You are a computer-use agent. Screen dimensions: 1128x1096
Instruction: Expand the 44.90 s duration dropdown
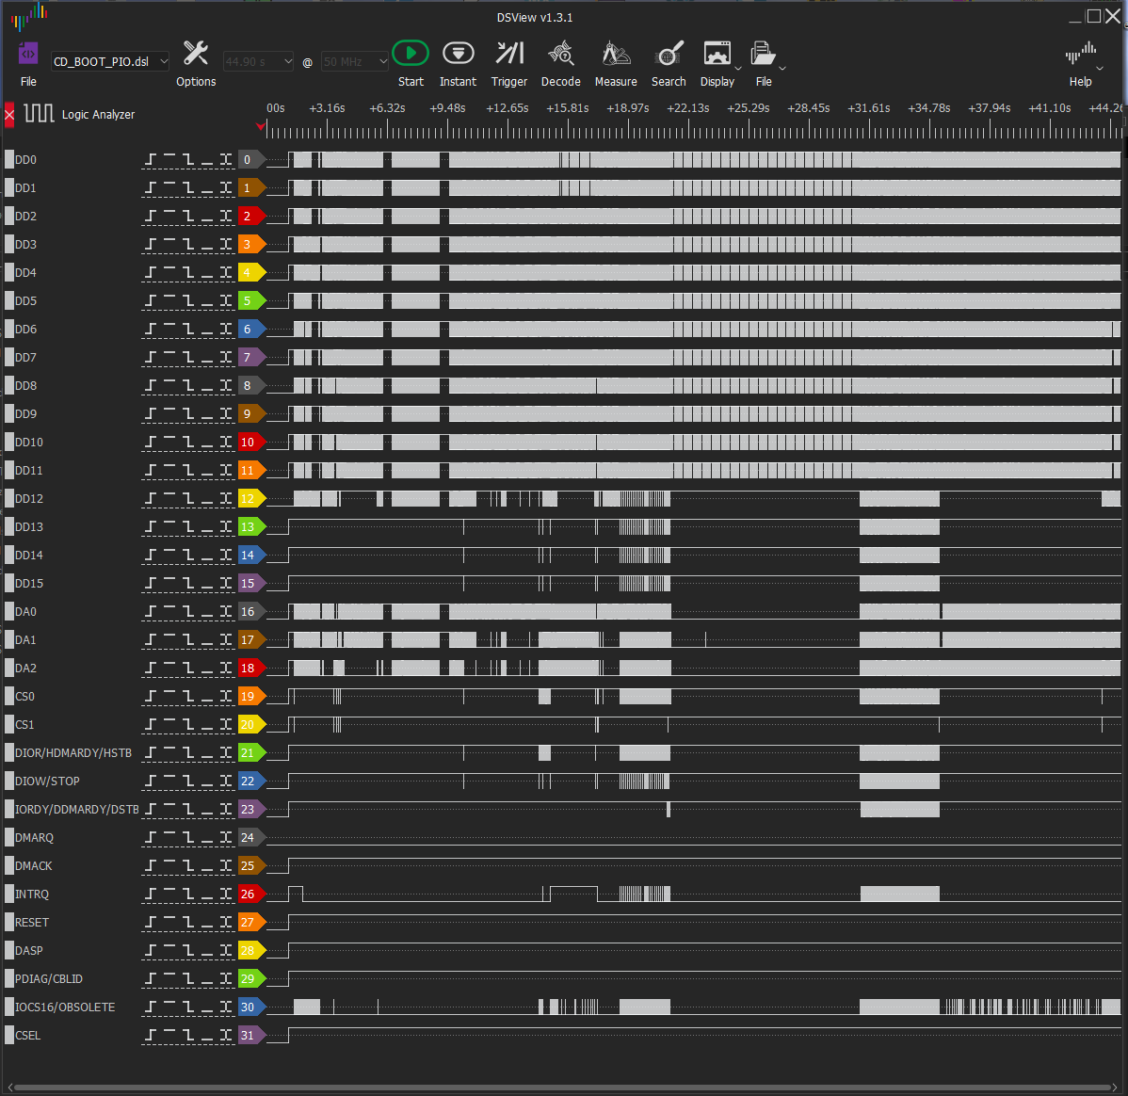(258, 62)
